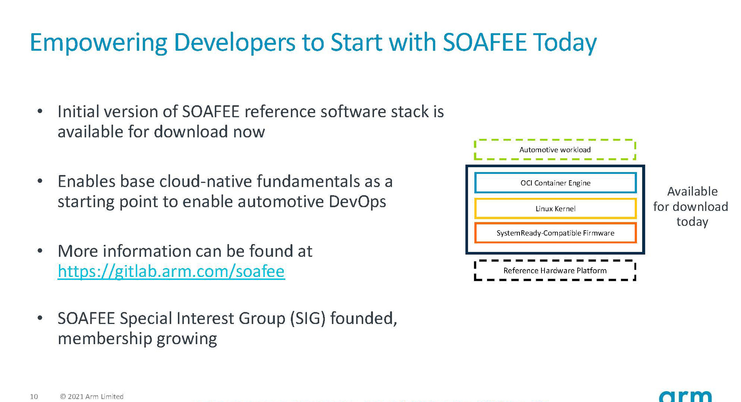This screenshot has height=402, width=741.
Task: Click the Reference Hardware Platform block
Action: coord(555,271)
